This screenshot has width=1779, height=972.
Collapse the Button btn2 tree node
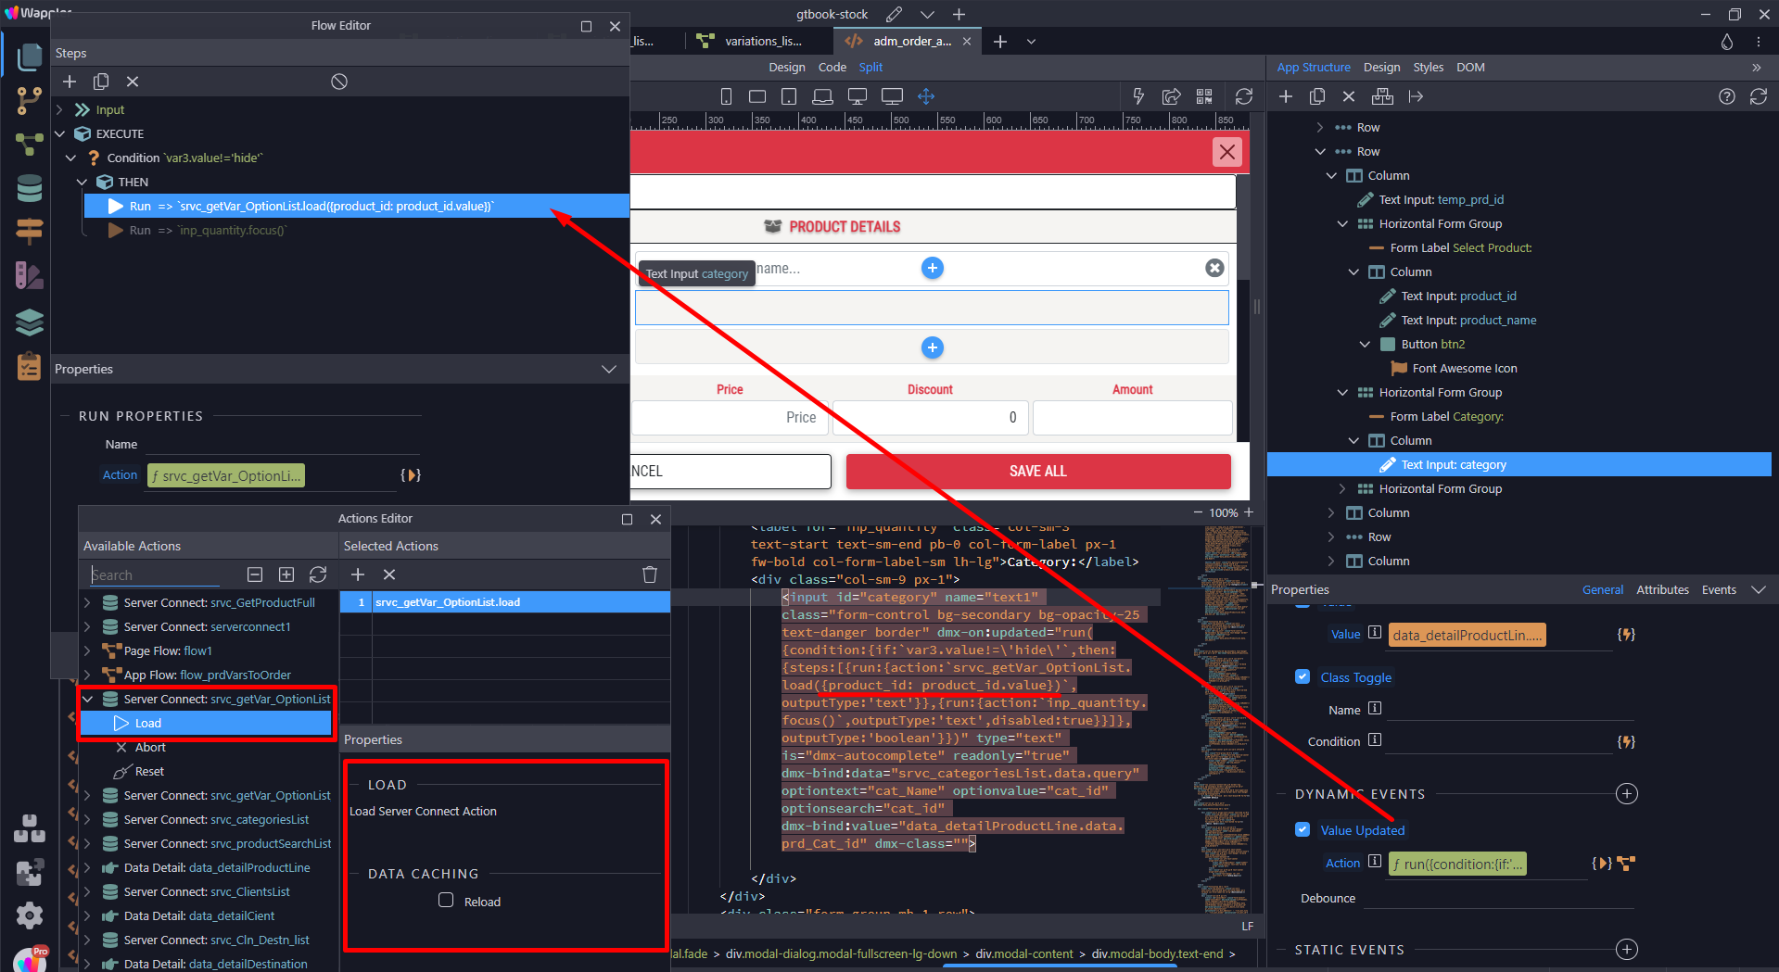(1365, 344)
